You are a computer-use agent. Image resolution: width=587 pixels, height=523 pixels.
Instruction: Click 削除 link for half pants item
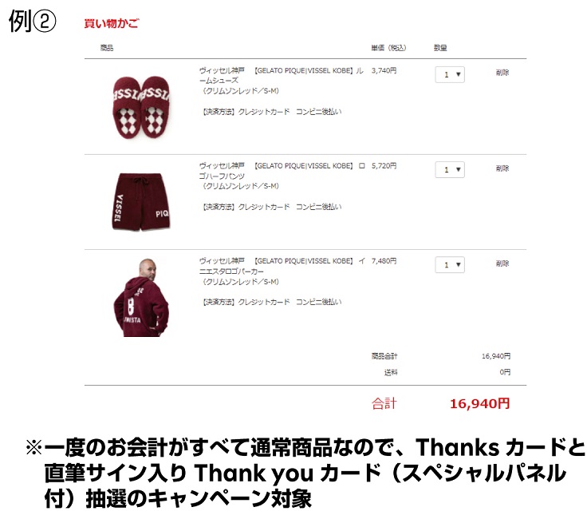[x=502, y=168]
